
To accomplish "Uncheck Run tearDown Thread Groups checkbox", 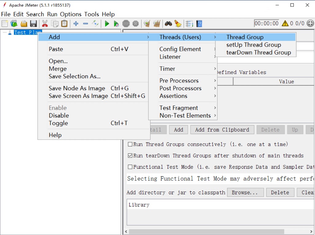I will point(130,156).
